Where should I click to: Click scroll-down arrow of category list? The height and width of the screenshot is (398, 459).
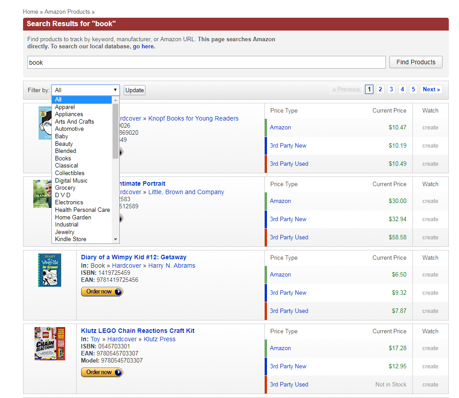(x=116, y=239)
